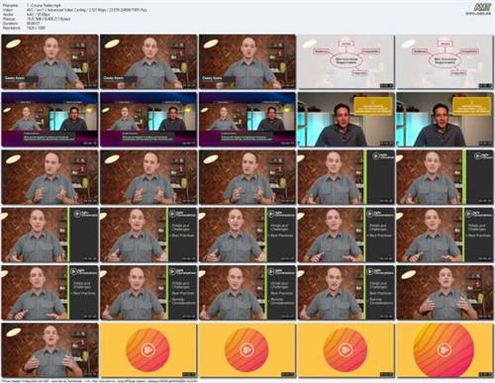Image resolution: width=495 pixels, height=383 pixels.
Task: Select the first thumbnail in the third row with the brick background
Action: click(x=49, y=177)
